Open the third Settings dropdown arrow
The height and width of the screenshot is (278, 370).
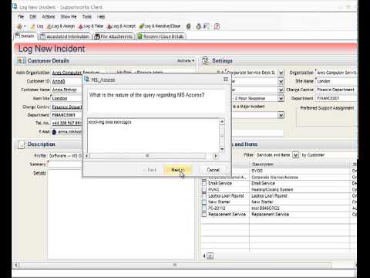pyautogui.click(x=281, y=90)
